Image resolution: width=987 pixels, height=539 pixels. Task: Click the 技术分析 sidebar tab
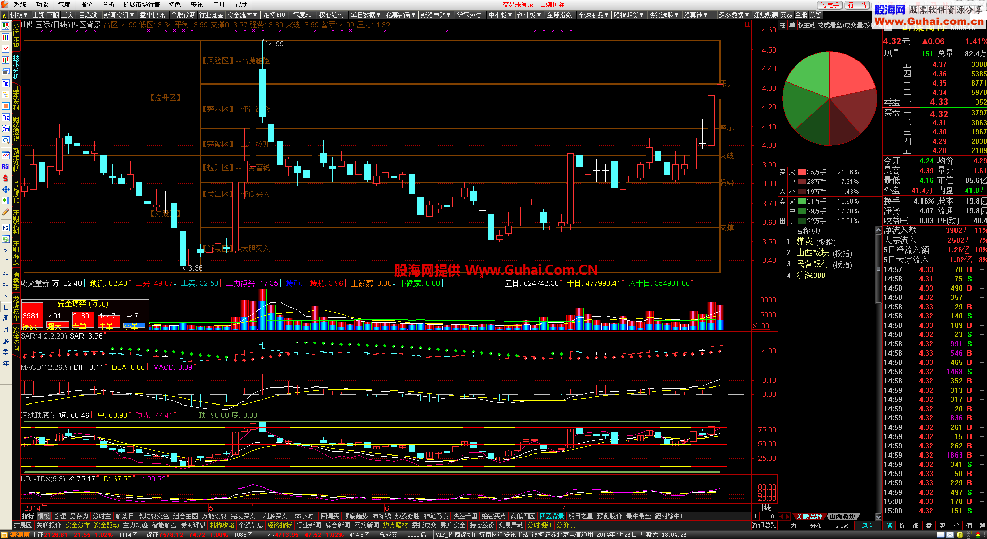click(x=17, y=67)
